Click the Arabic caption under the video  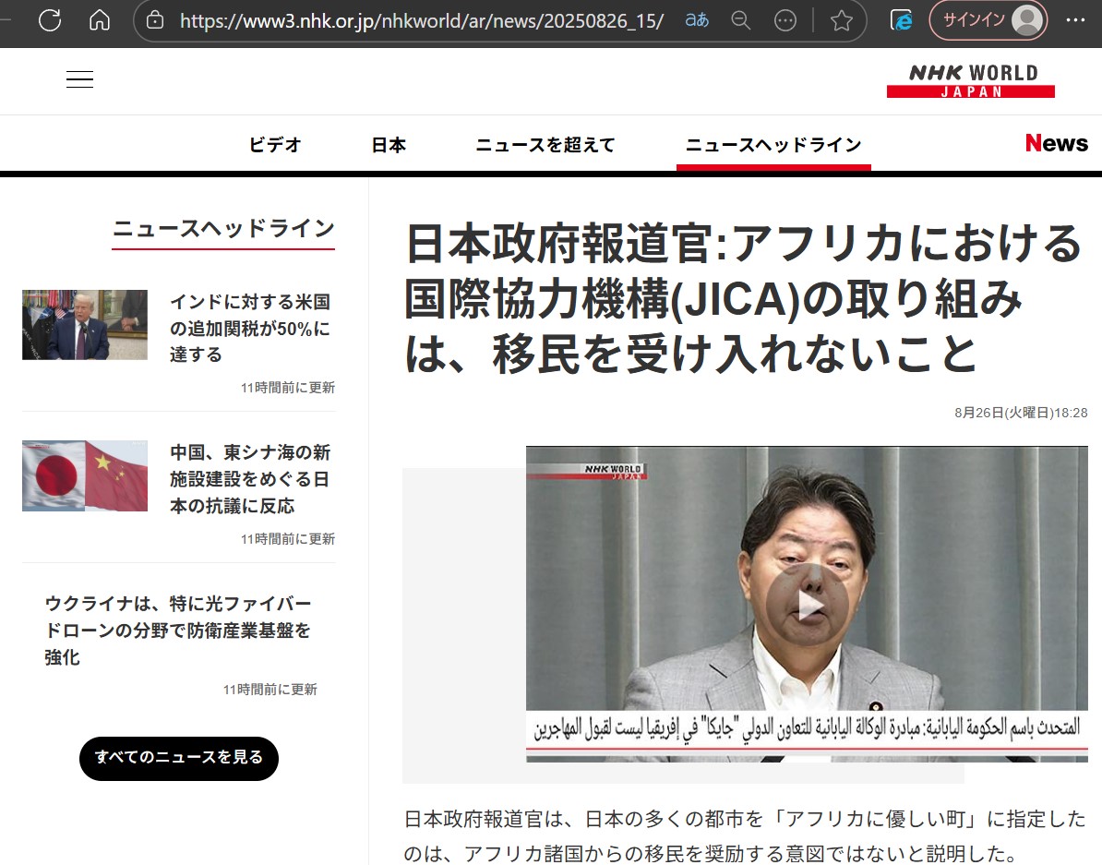point(807,728)
